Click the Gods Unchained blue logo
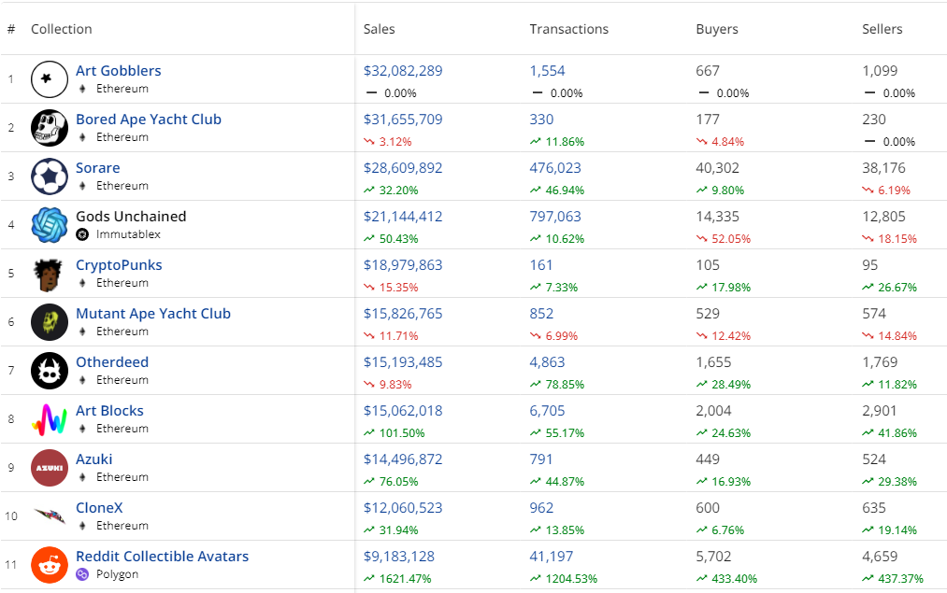 pyautogui.click(x=50, y=225)
